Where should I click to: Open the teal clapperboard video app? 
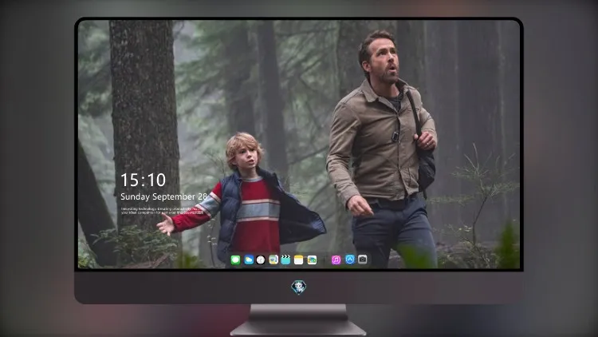coord(285,260)
